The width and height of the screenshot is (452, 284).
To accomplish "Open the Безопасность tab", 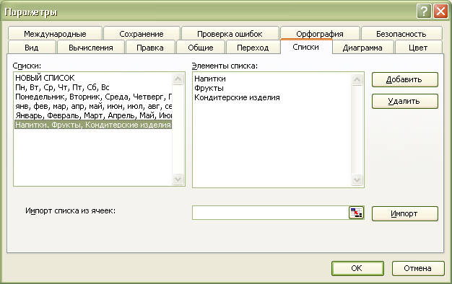I will tap(401, 34).
